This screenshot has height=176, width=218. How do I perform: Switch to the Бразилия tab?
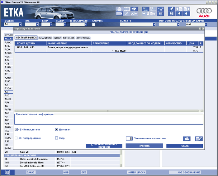coord(45,38)
